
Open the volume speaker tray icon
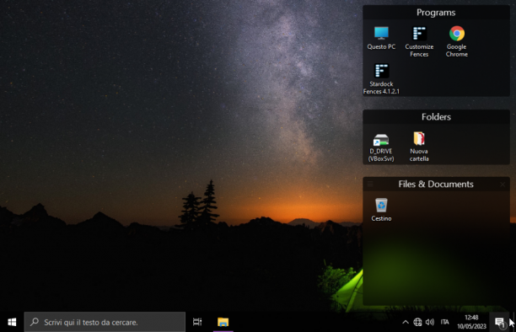[429, 322]
